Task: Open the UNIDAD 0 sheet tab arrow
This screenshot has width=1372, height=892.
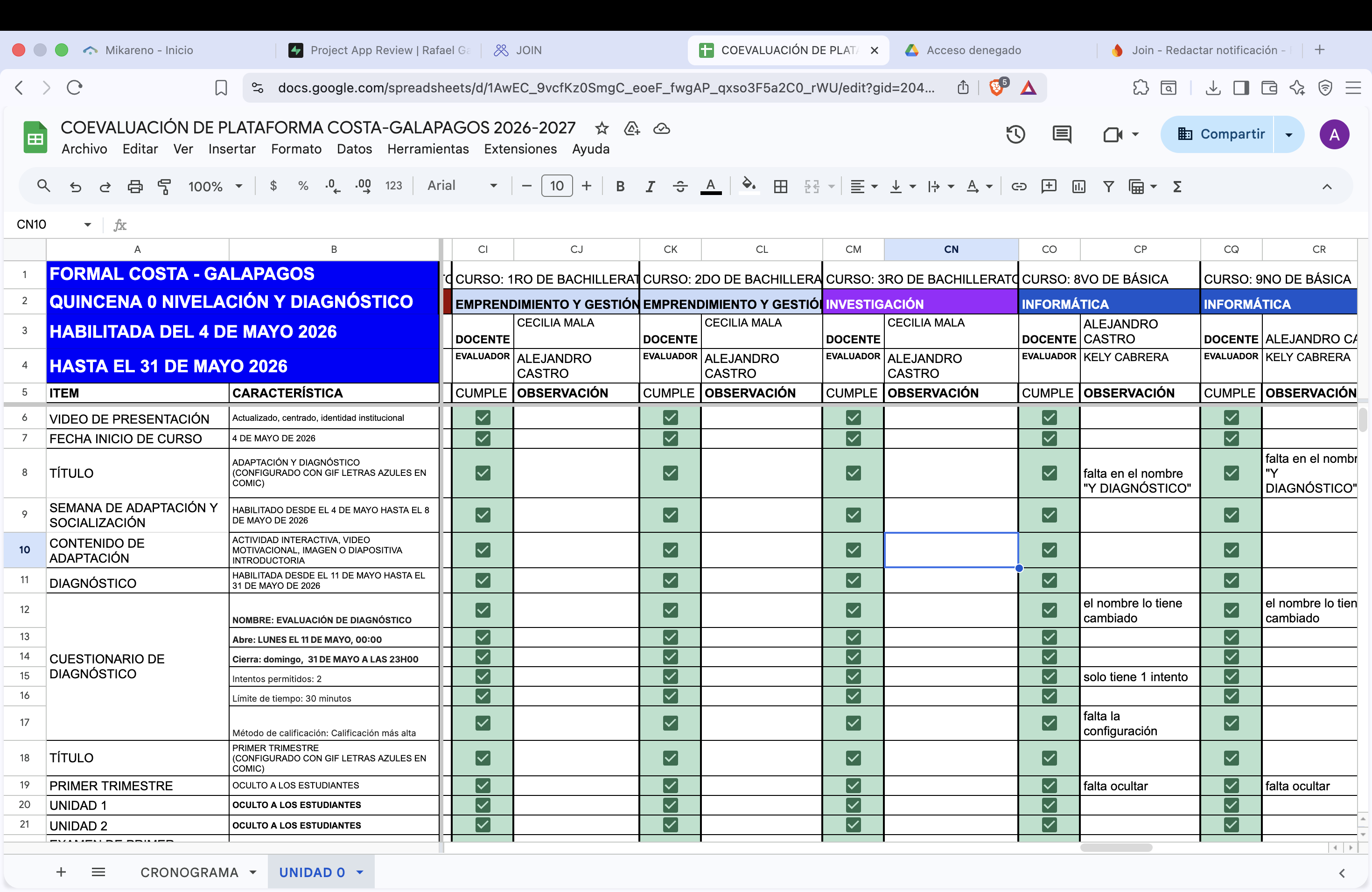Action: tap(360, 872)
